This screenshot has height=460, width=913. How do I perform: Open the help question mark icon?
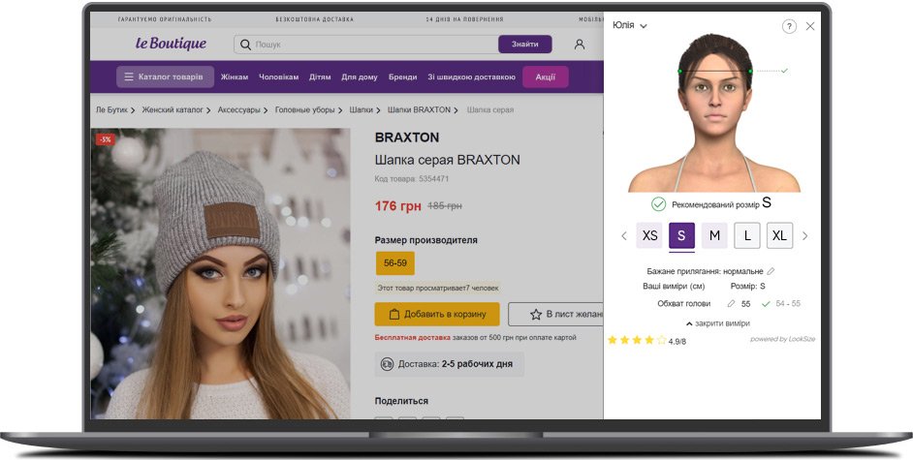[x=789, y=26]
